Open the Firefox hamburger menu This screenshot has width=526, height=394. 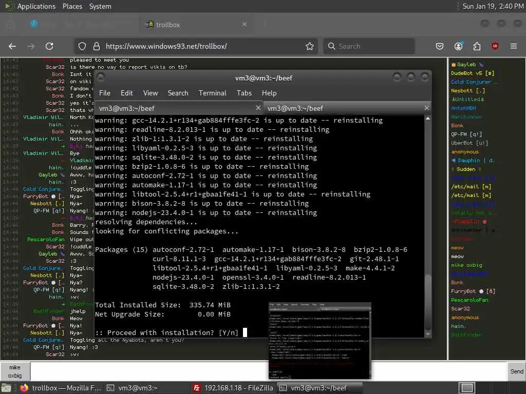[514, 46]
